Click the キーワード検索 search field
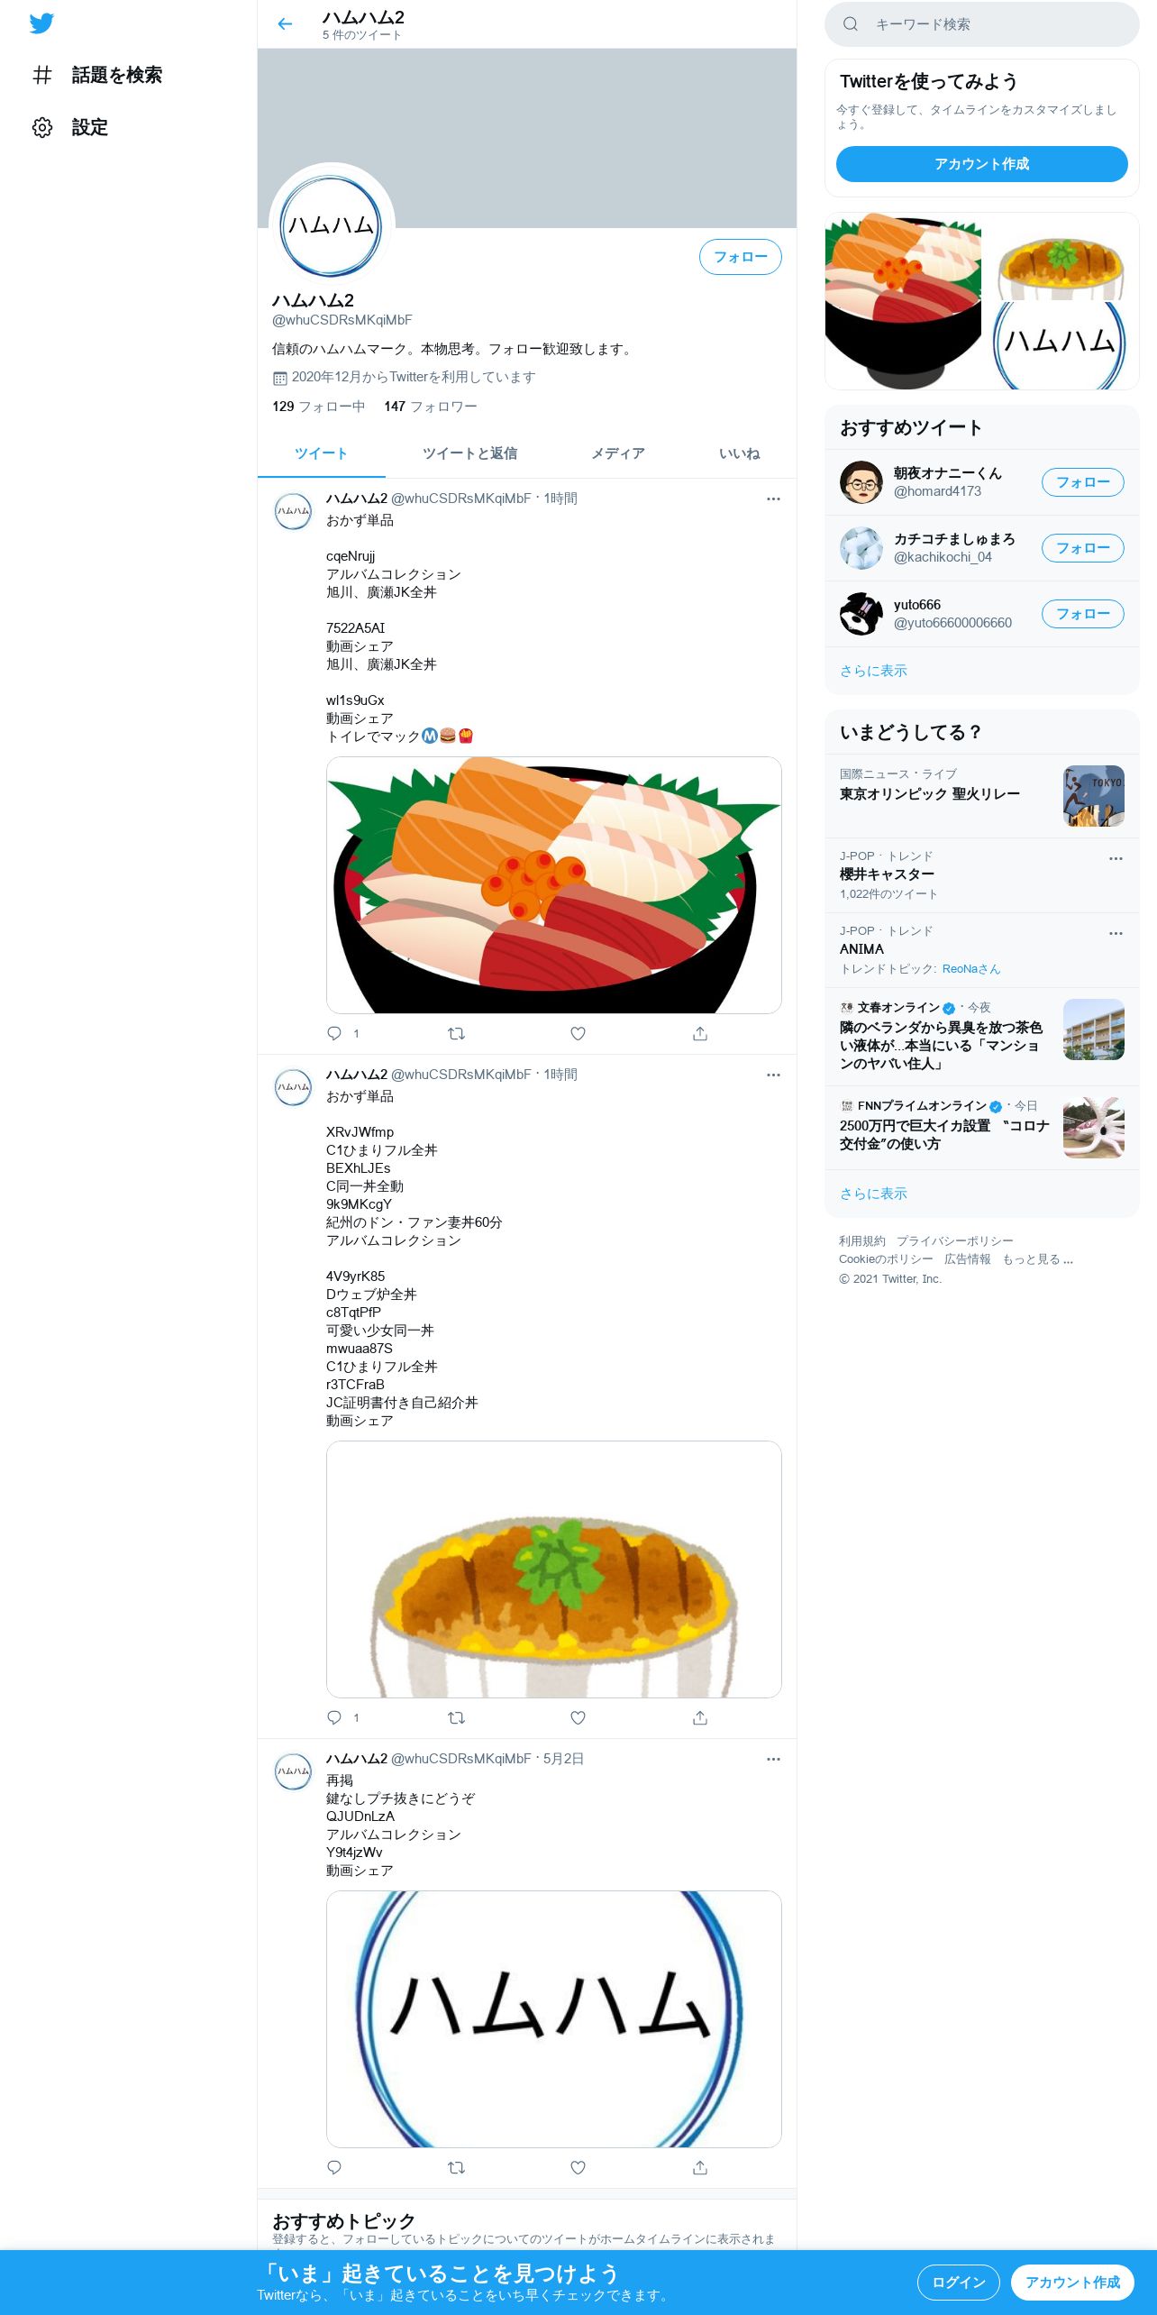 click(982, 24)
